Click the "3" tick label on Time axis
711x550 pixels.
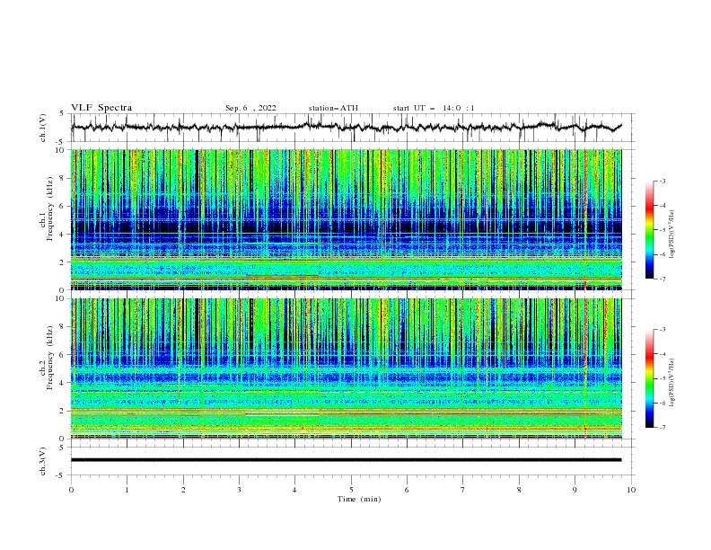239,490
